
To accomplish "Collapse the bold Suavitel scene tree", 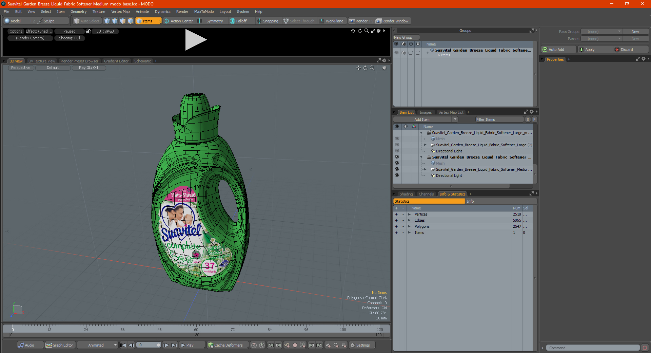I will coord(421,157).
